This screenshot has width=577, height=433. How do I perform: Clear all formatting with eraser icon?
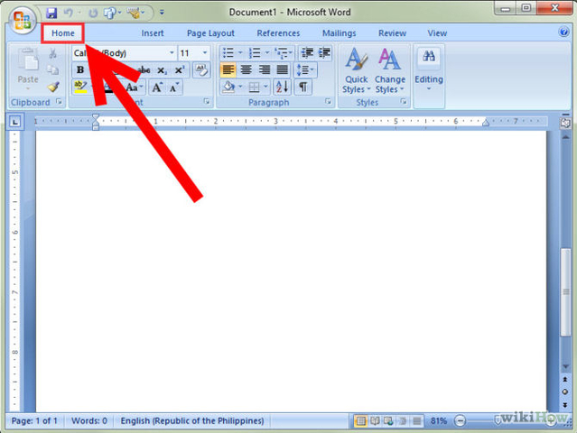(201, 69)
